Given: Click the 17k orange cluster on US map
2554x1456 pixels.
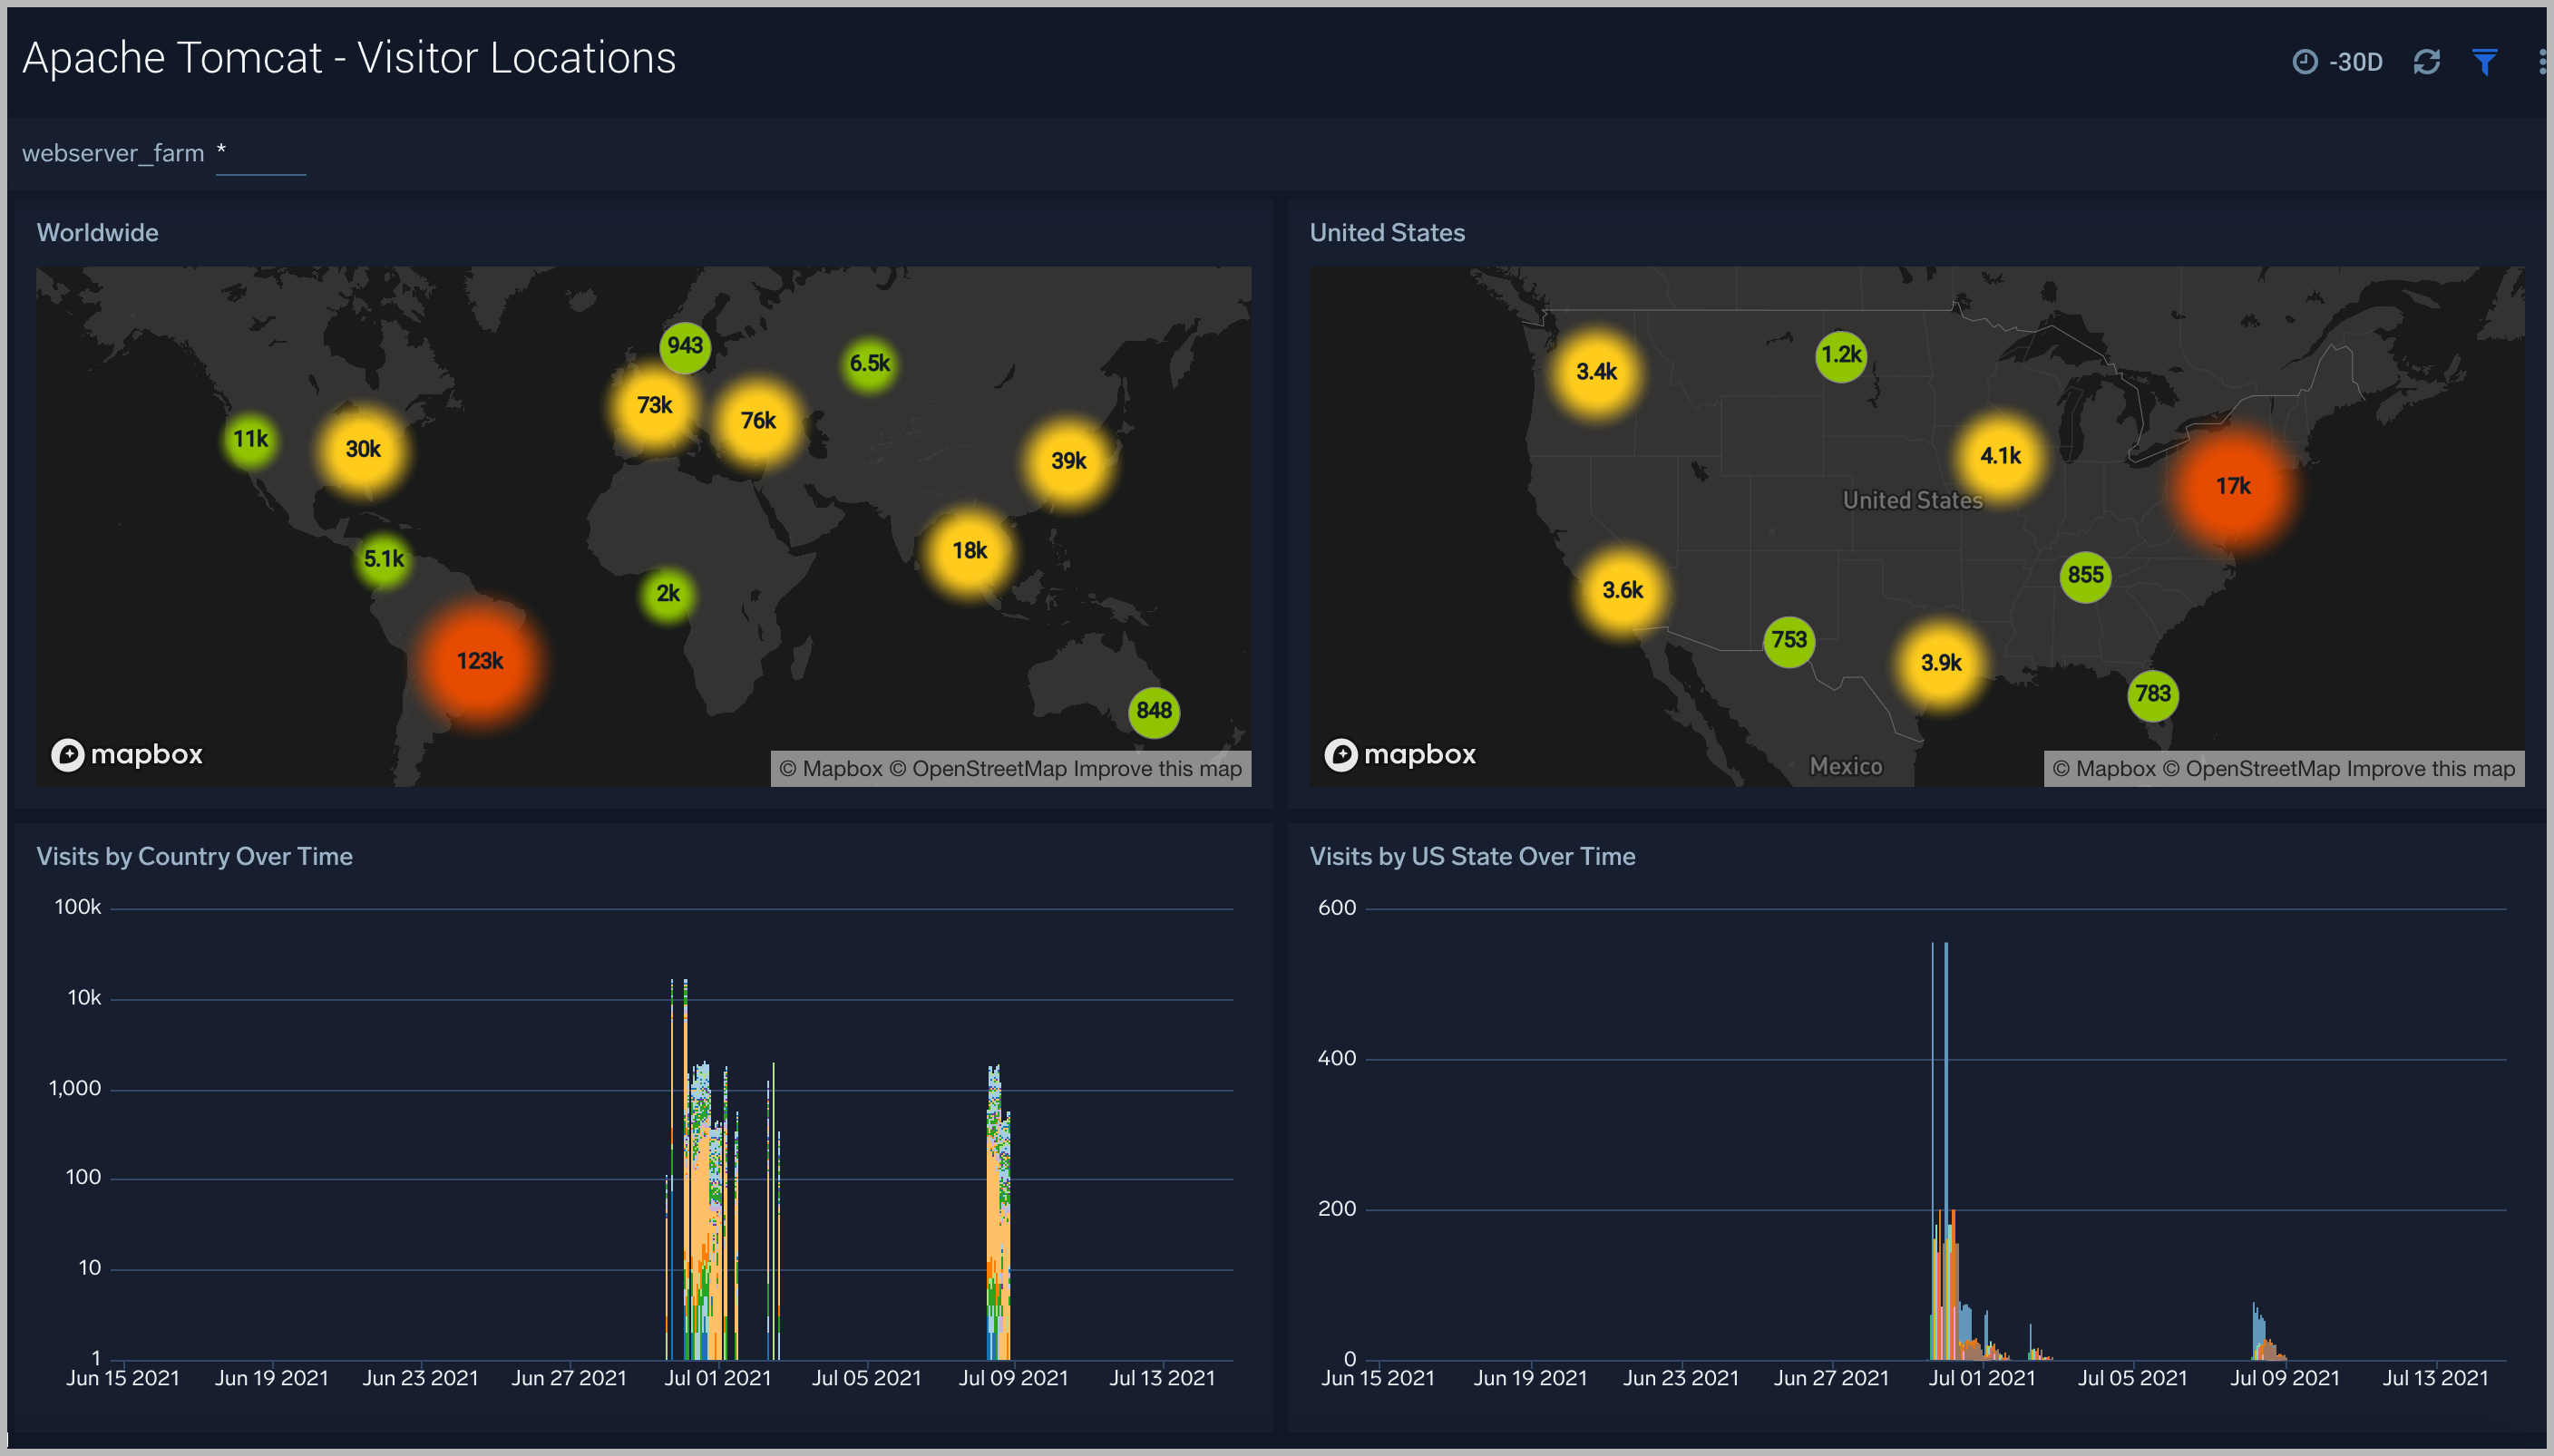Looking at the screenshot, I should click(x=2232, y=486).
